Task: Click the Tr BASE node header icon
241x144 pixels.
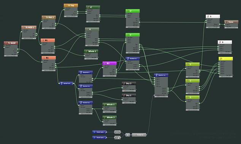Action: (6, 43)
